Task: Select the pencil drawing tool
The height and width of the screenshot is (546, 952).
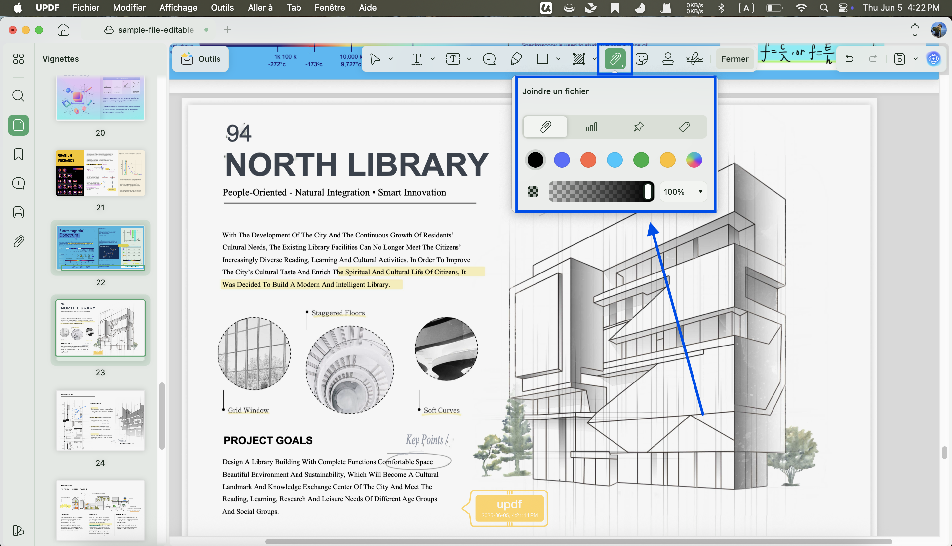Action: 516,59
